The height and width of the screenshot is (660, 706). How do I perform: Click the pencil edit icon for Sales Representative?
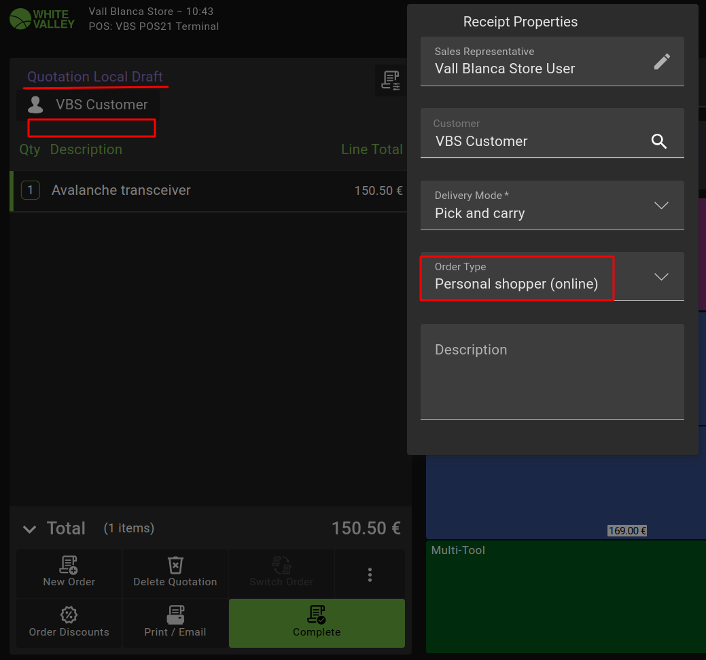tap(662, 62)
